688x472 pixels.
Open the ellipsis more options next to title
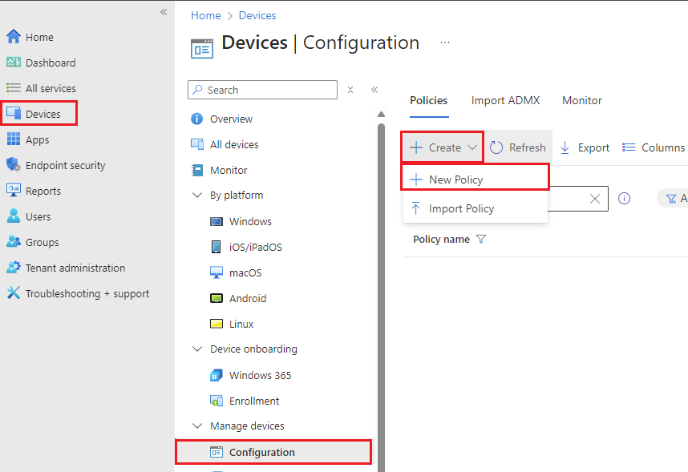click(x=445, y=42)
